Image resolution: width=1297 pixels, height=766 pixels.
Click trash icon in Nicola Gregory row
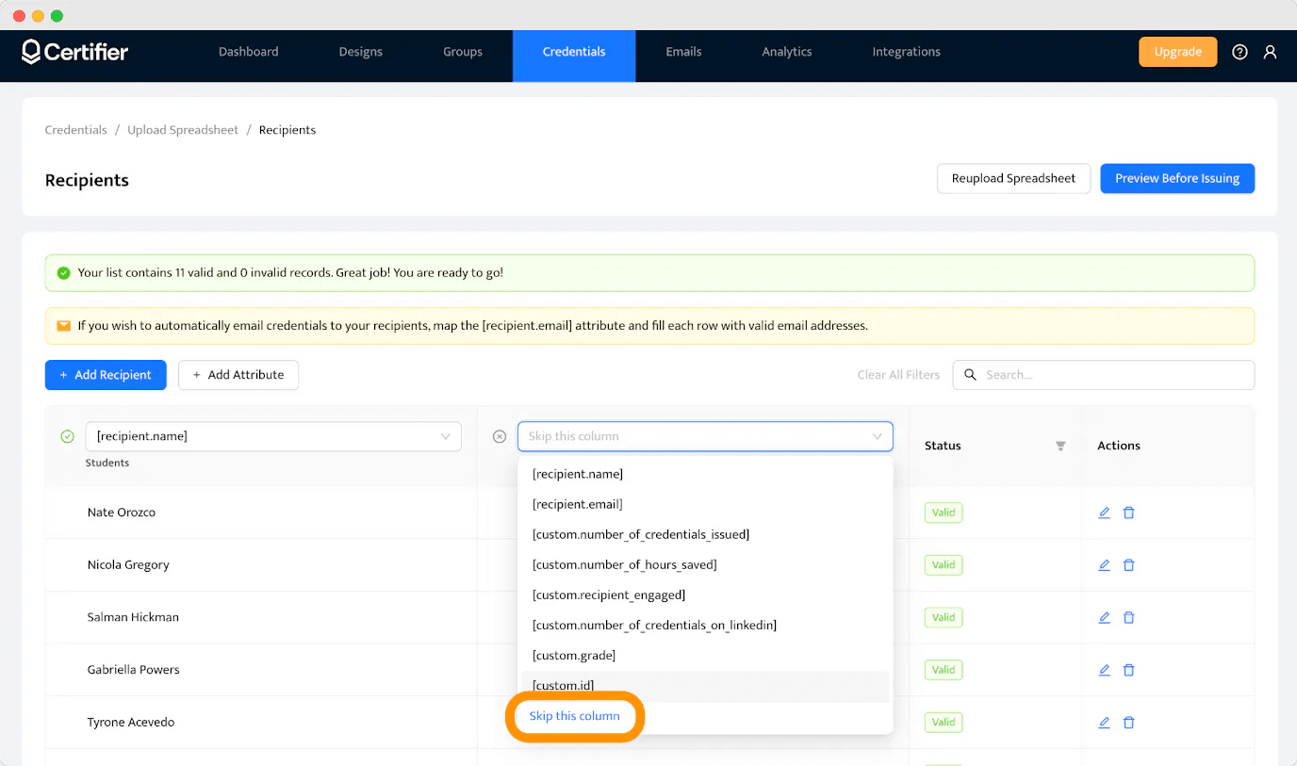coord(1128,565)
